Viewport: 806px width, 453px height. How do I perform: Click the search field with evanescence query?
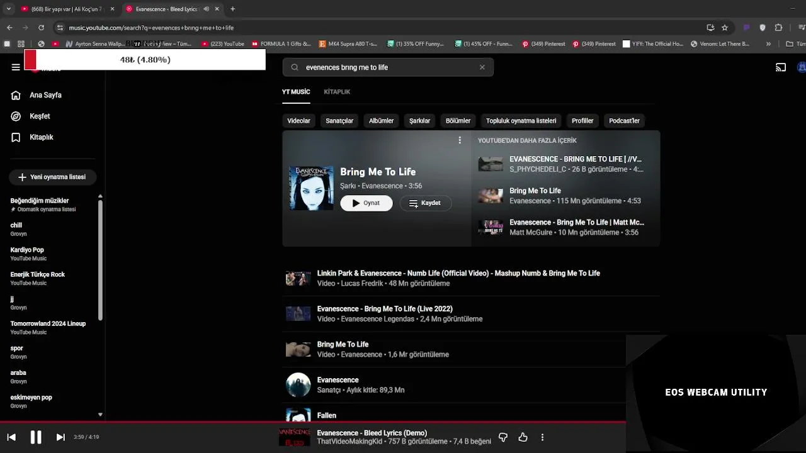388,67
